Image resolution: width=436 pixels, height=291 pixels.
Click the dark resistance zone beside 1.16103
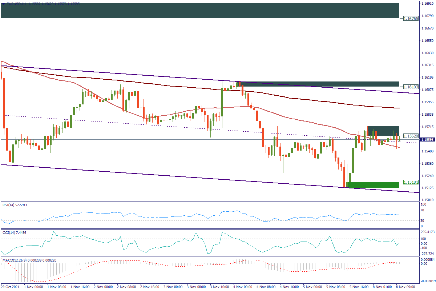tap(320, 84)
